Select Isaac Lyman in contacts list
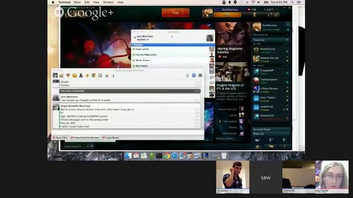 tap(173, 49)
